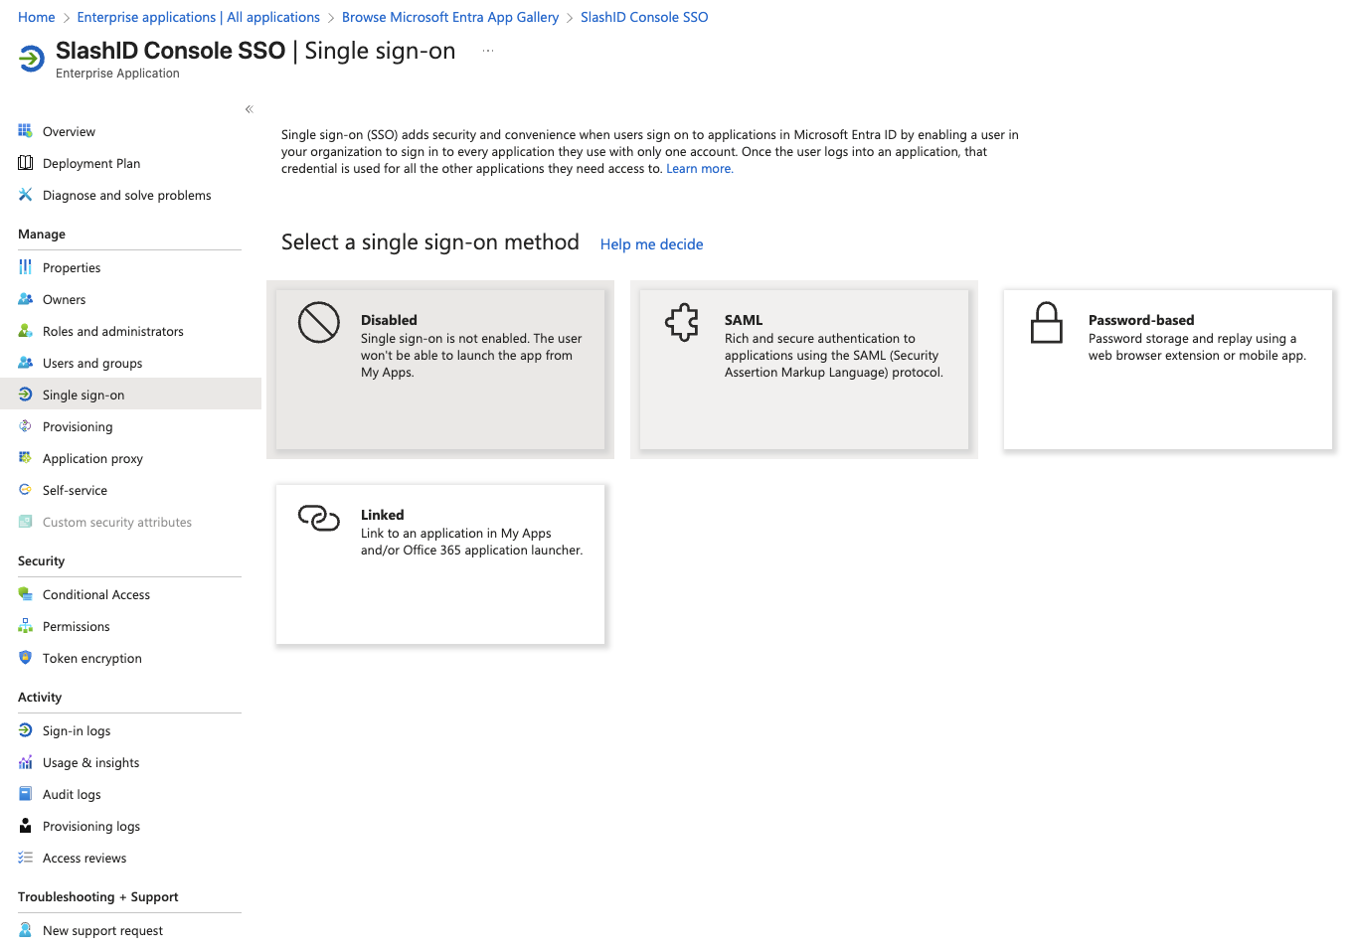
Task: Select the Token encryption shield icon
Action: tap(25, 658)
